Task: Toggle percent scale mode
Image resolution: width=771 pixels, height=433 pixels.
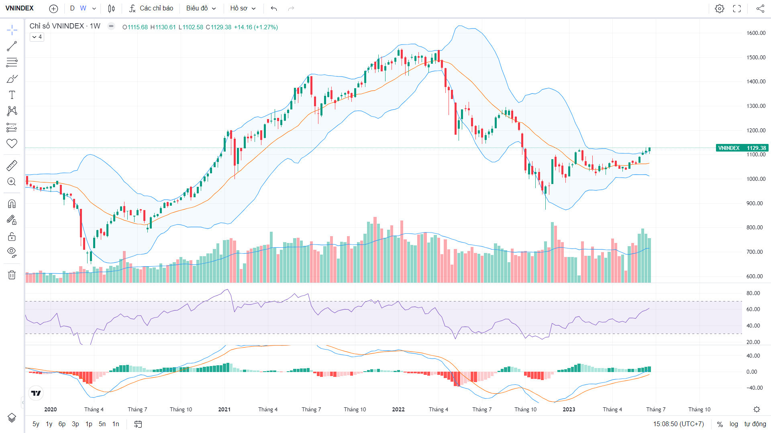Action: point(720,424)
